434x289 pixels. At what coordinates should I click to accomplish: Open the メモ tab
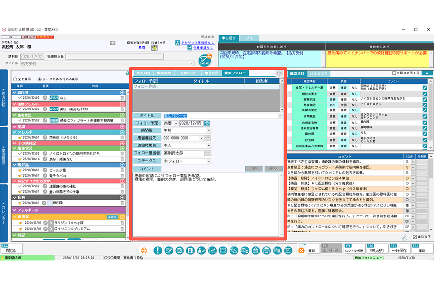coord(249,37)
